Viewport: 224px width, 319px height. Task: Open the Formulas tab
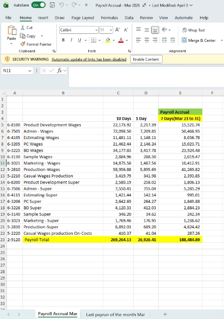click(109, 18)
